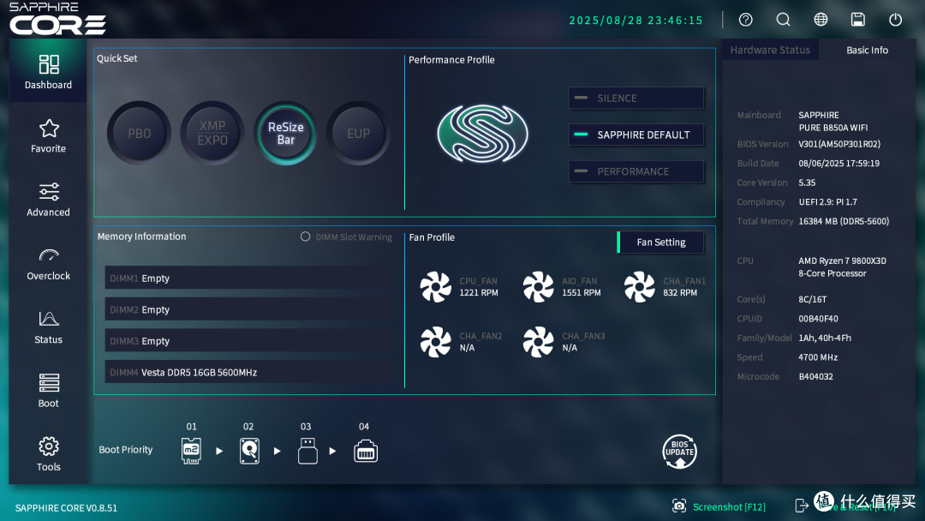The width and height of the screenshot is (925, 521).
Task: Toggle the XMP EXPO quick set button
Action: [x=212, y=134]
